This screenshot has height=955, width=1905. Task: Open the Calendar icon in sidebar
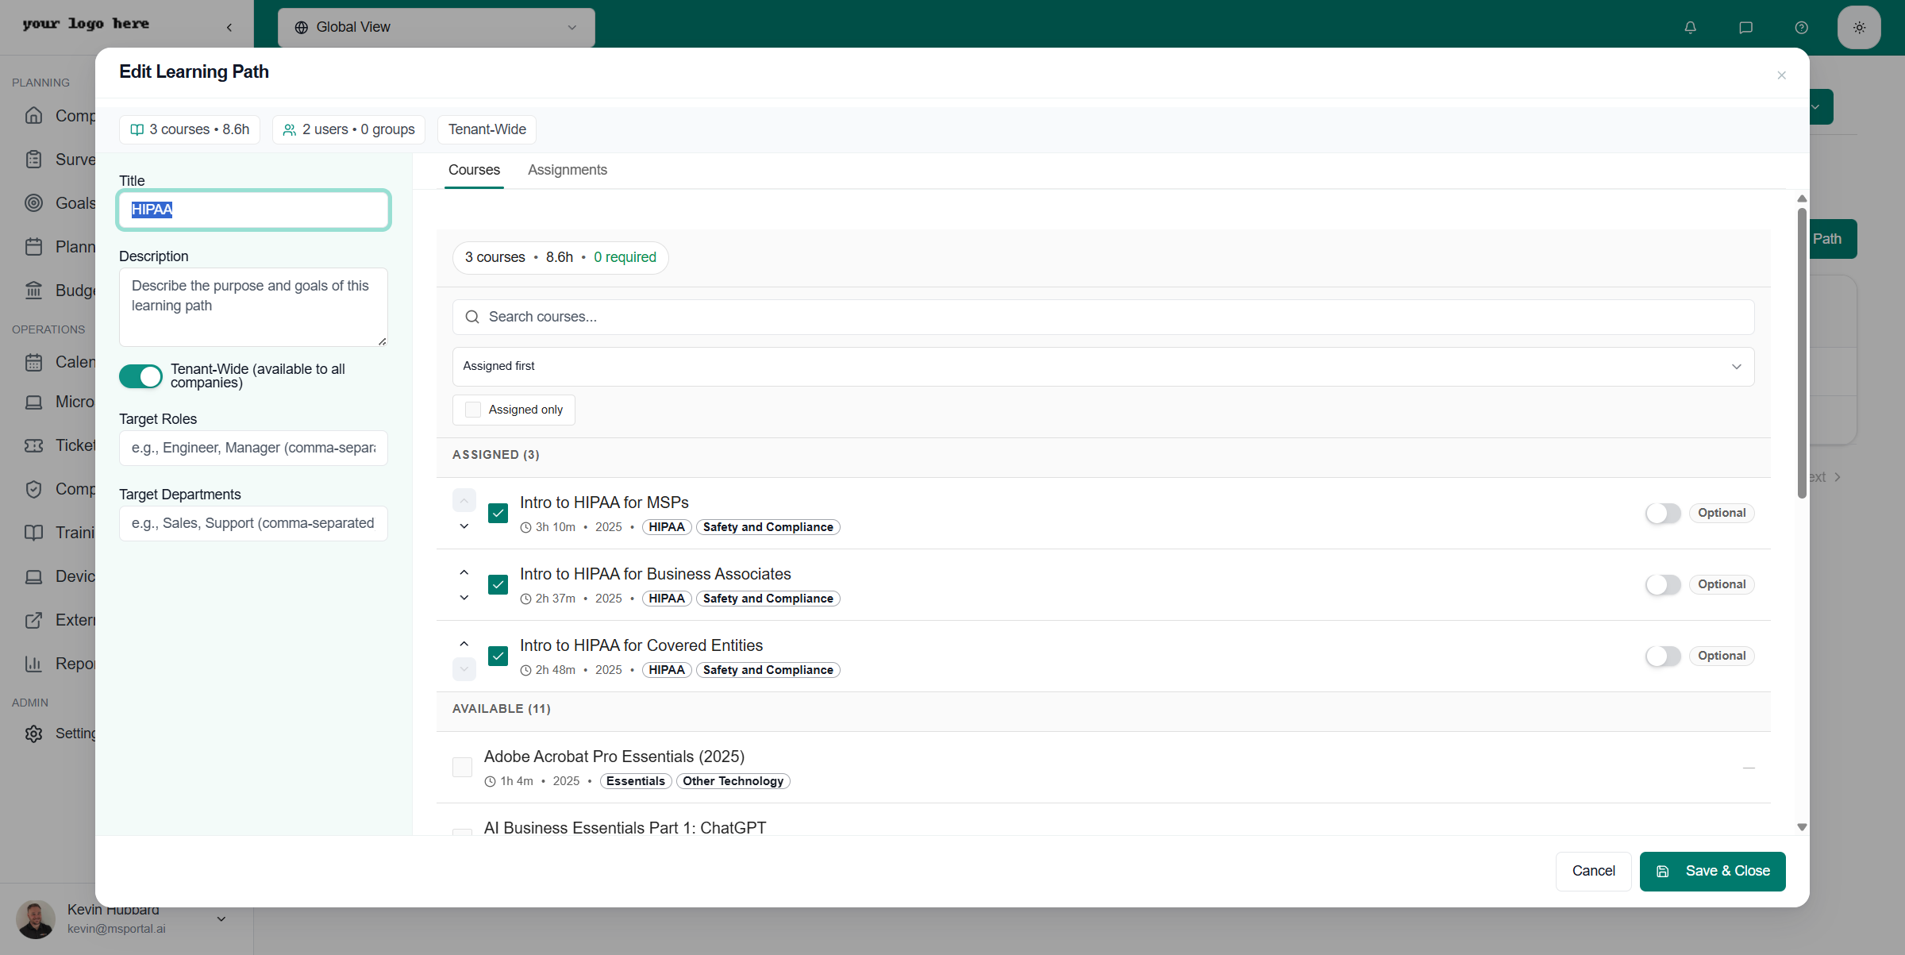coord(33,362)
